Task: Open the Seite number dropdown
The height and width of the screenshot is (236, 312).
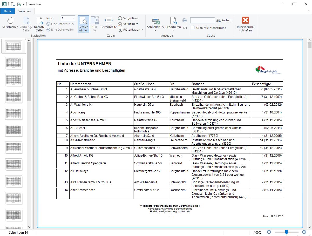Action: (x=73, y=18)
